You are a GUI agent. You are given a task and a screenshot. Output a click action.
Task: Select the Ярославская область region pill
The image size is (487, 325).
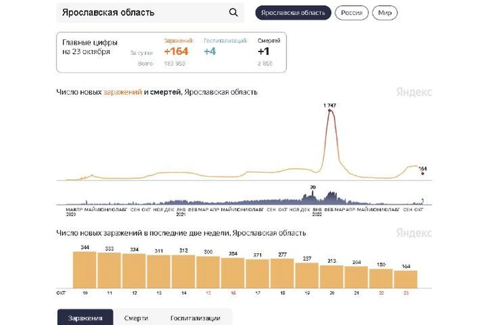(x=293, y=13)
